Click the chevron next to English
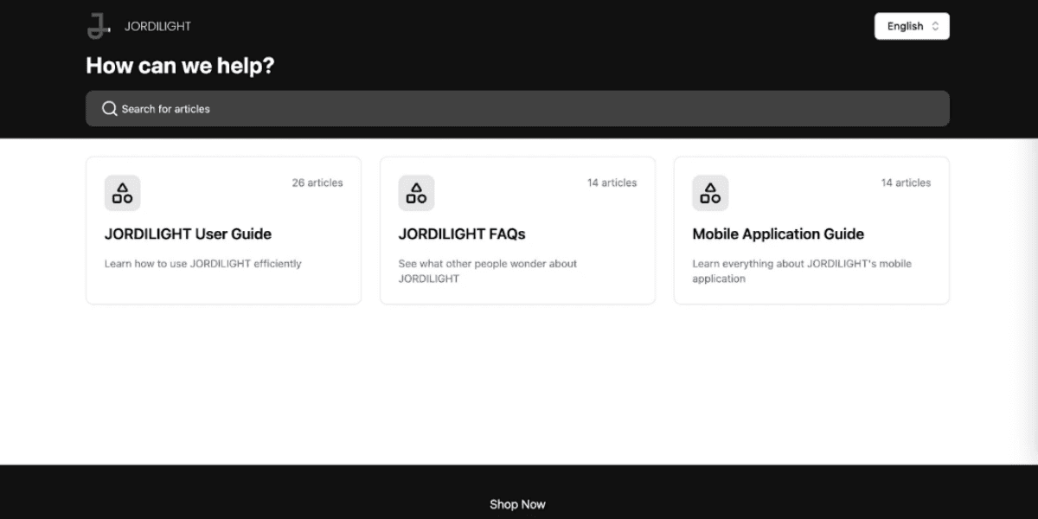Viewport: 1038px width, 519px height. click(936, 26)
